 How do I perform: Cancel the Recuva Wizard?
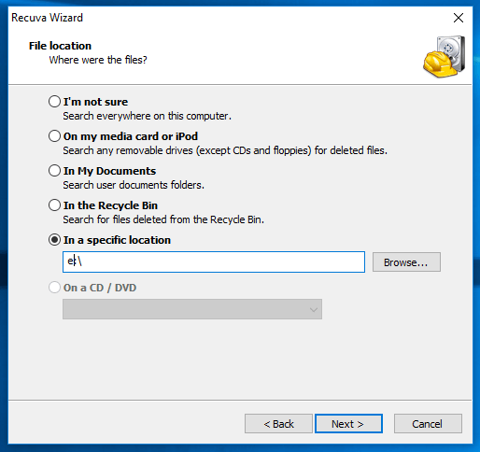[x=428, y=424]
